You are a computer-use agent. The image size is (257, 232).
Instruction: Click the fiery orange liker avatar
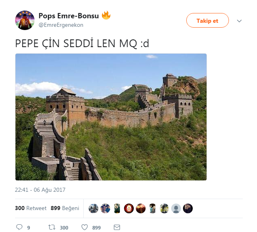click(141, 208)
